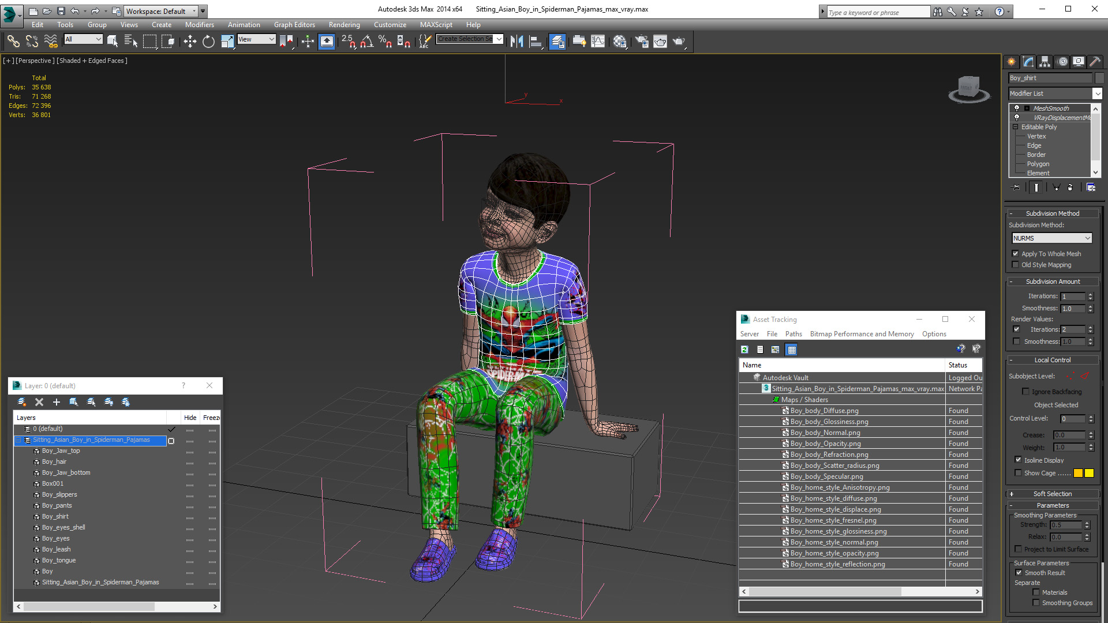This screenshot has width=1108, height=623.
Task: Toggle Isoline Display checkbox
Action: click(1018, 460)
